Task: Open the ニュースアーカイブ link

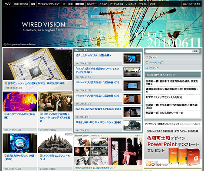Action: coord(191,4)
